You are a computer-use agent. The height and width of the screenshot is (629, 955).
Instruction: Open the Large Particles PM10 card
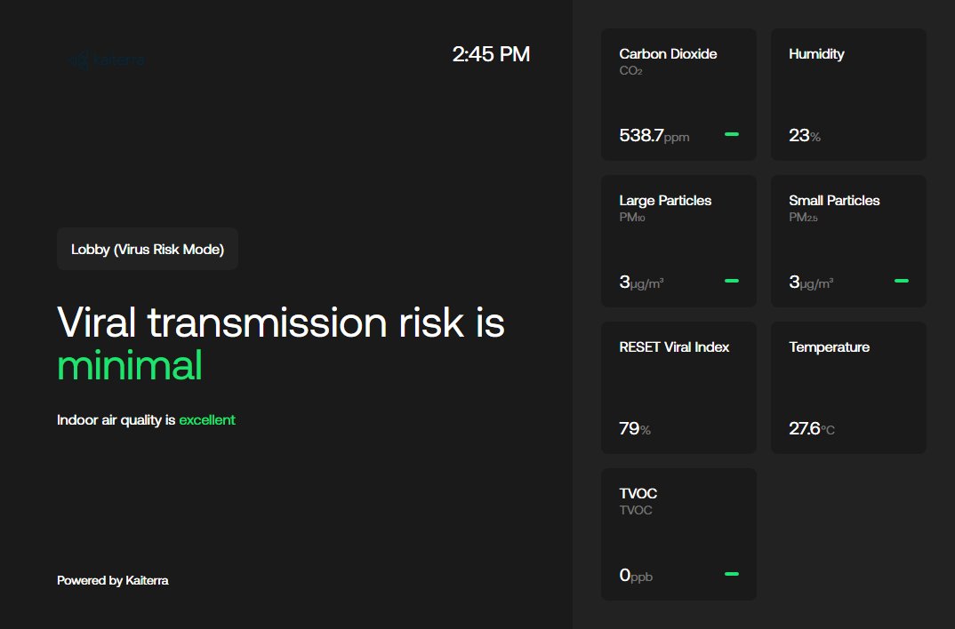(678, 241)
